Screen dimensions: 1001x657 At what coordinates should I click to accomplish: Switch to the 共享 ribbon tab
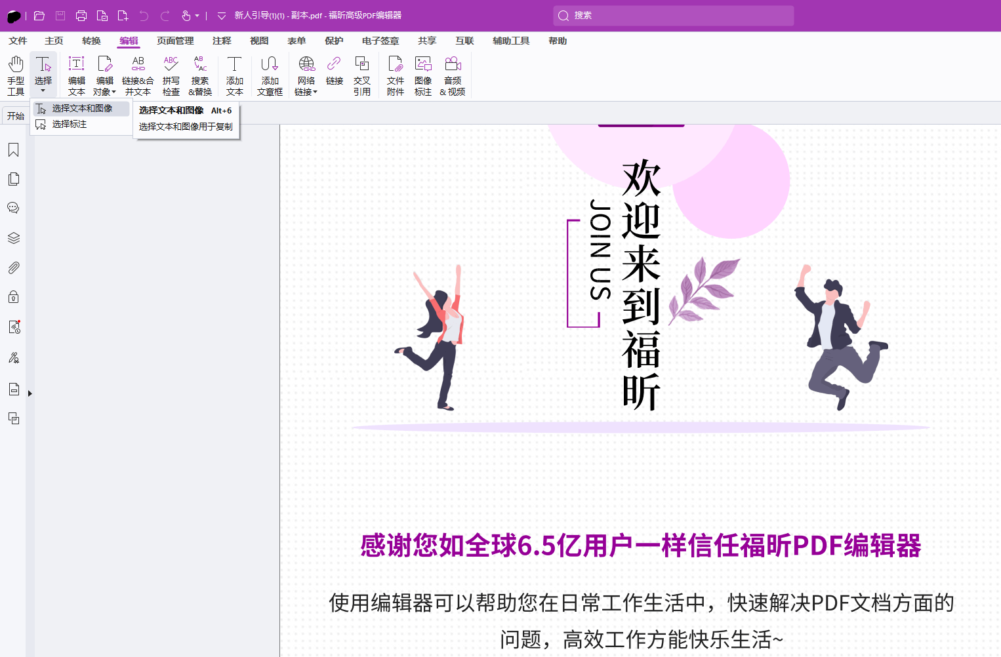[427, 41]
